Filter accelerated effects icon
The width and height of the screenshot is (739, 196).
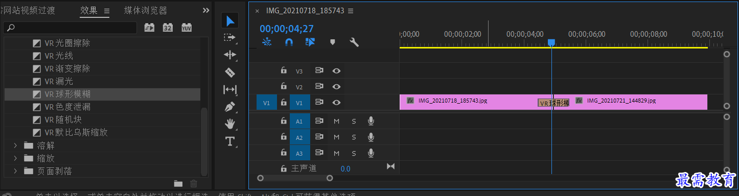click(149, 27)
